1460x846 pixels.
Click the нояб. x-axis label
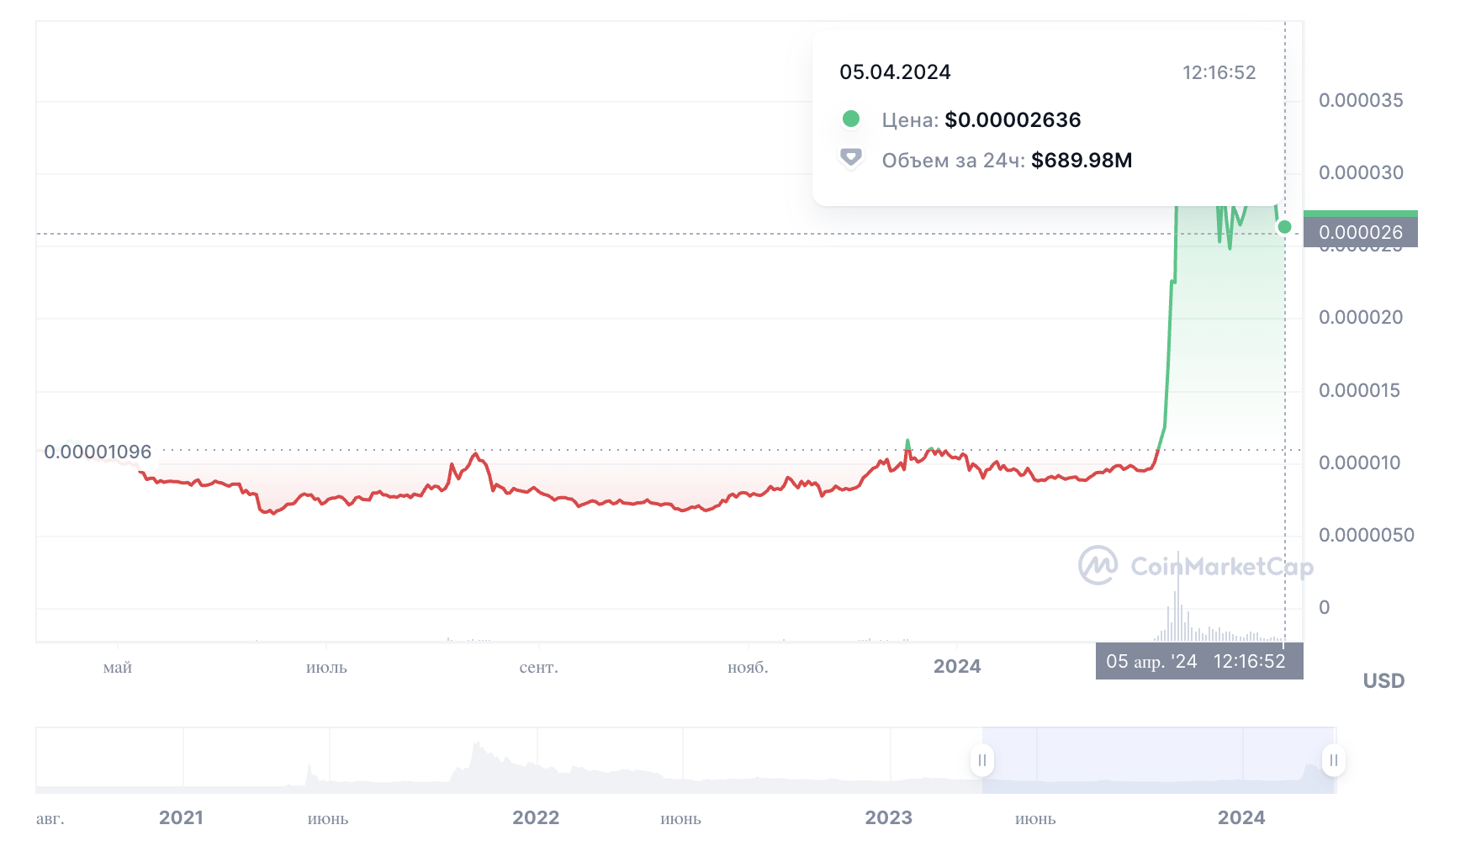748,668
